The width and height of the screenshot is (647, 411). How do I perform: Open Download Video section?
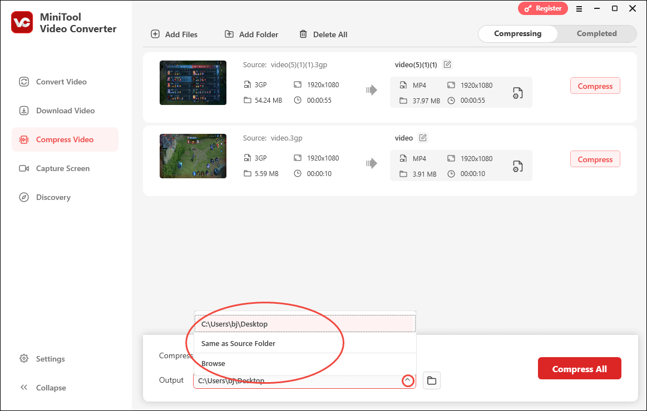65,111
